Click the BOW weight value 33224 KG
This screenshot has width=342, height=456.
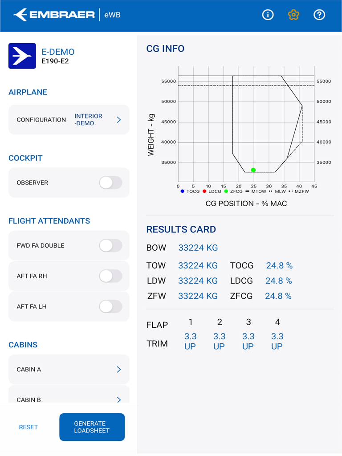coord(198,248)
